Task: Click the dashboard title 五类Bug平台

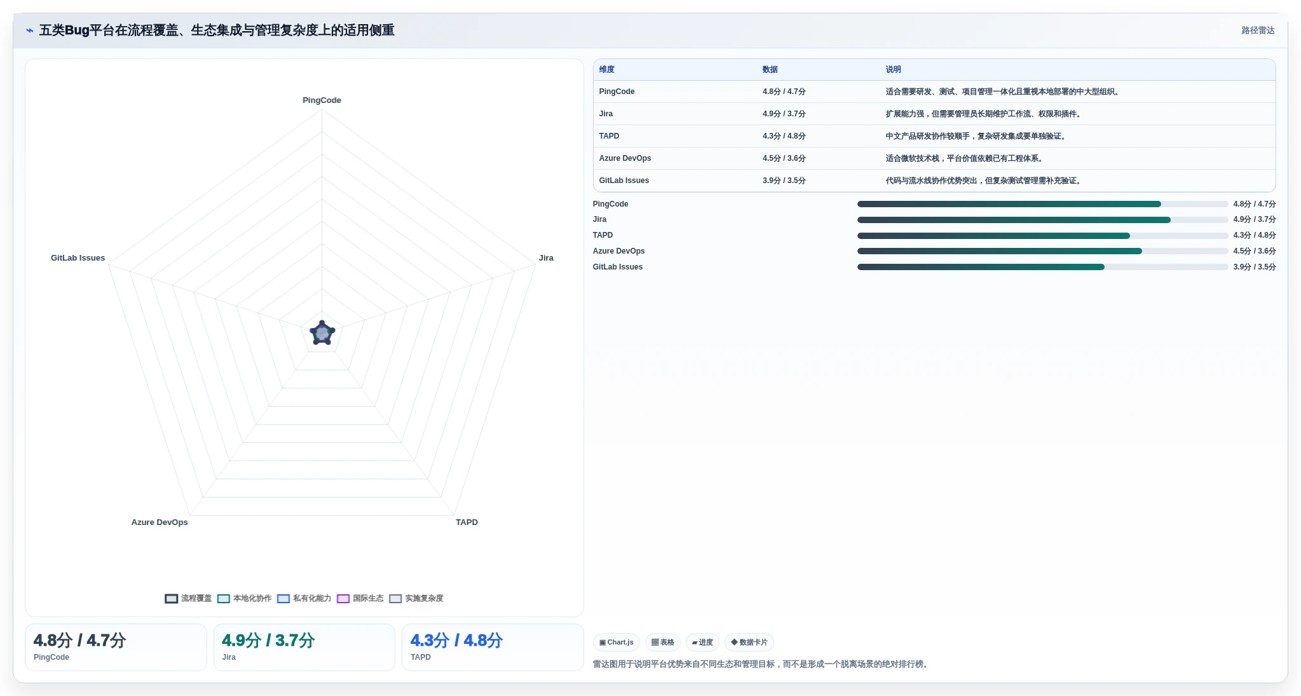Action: [217, 31]
